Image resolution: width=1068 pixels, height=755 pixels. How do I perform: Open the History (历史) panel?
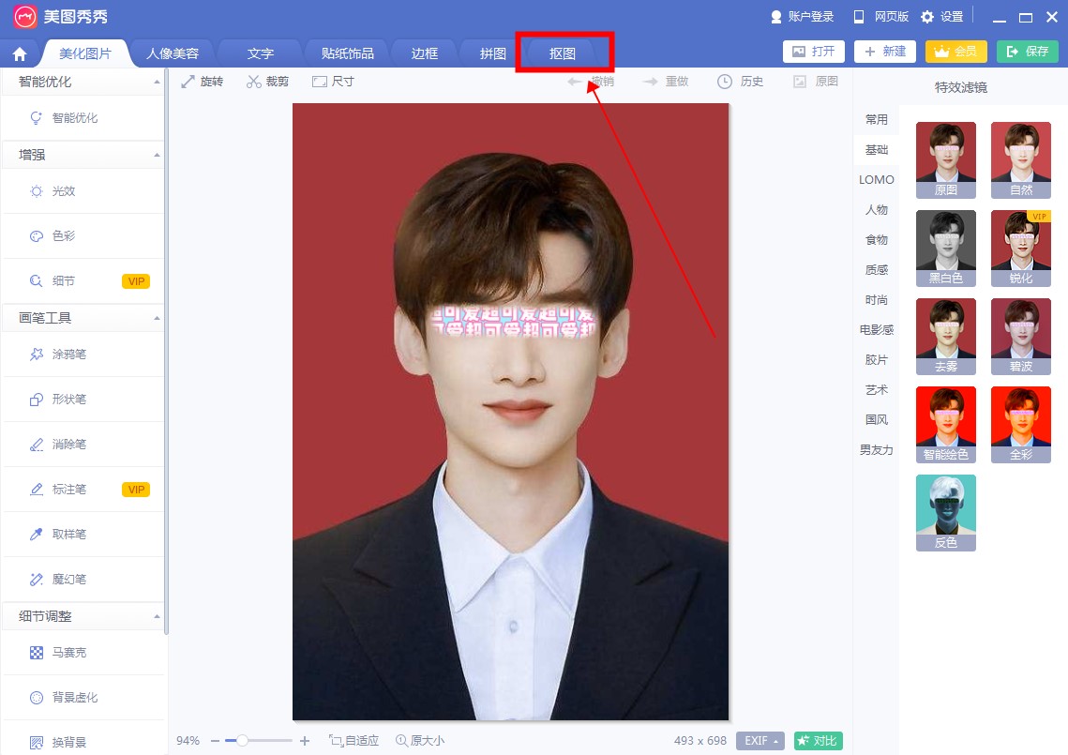[741, 82]
